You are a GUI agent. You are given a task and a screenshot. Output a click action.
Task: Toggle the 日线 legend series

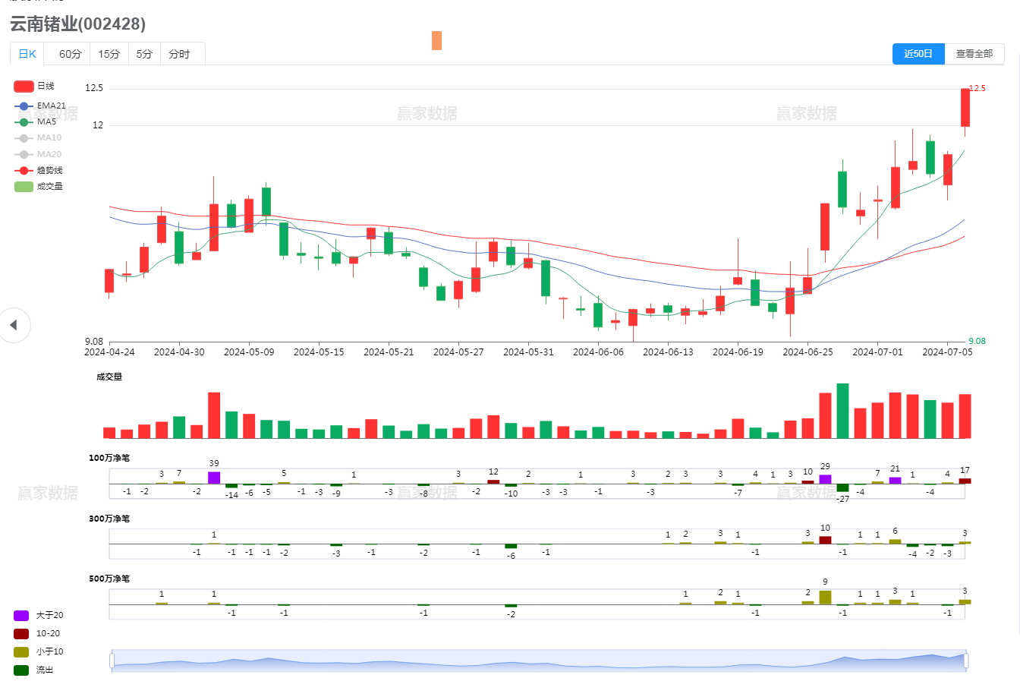(x=34, y=87)
